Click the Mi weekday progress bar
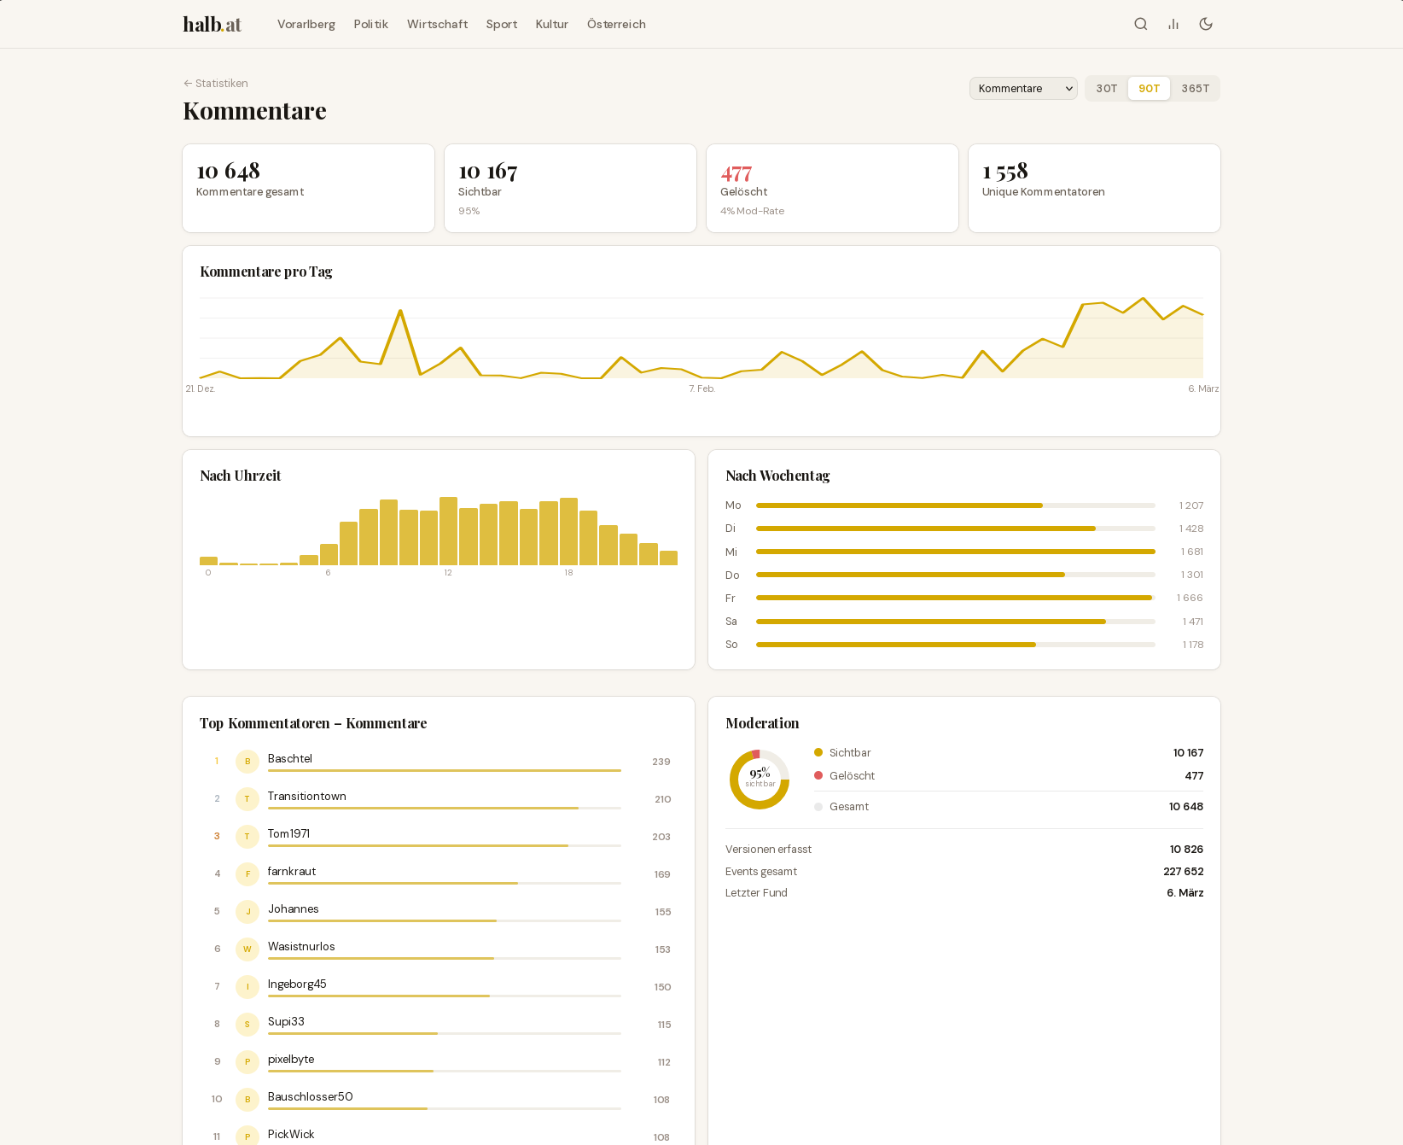 pos(955,552)
